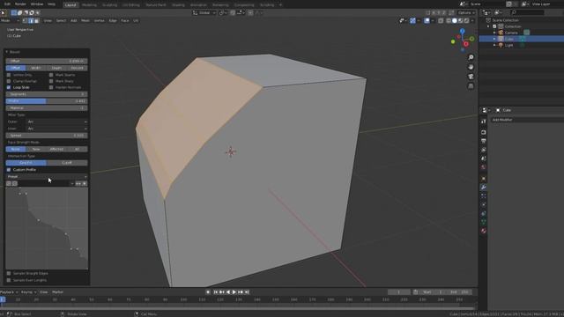Open the Modifier properties wrench tab

pos(484,188)
